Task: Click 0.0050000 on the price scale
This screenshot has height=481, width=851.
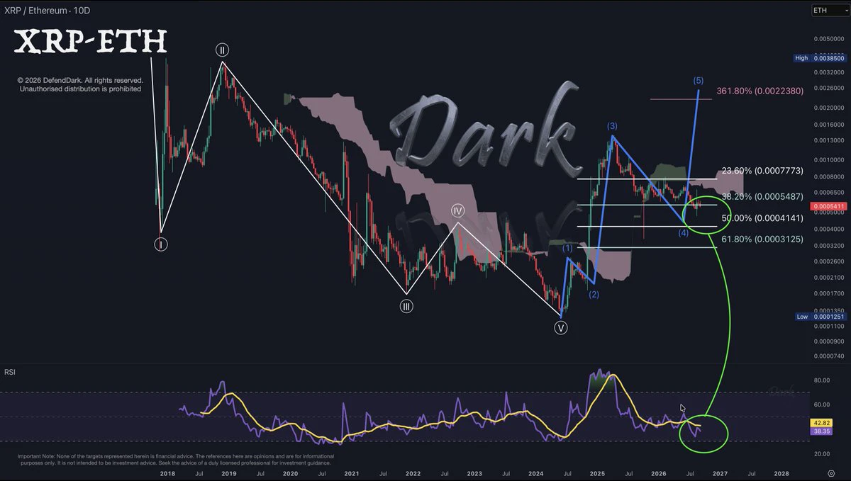Action: (828, 39)
